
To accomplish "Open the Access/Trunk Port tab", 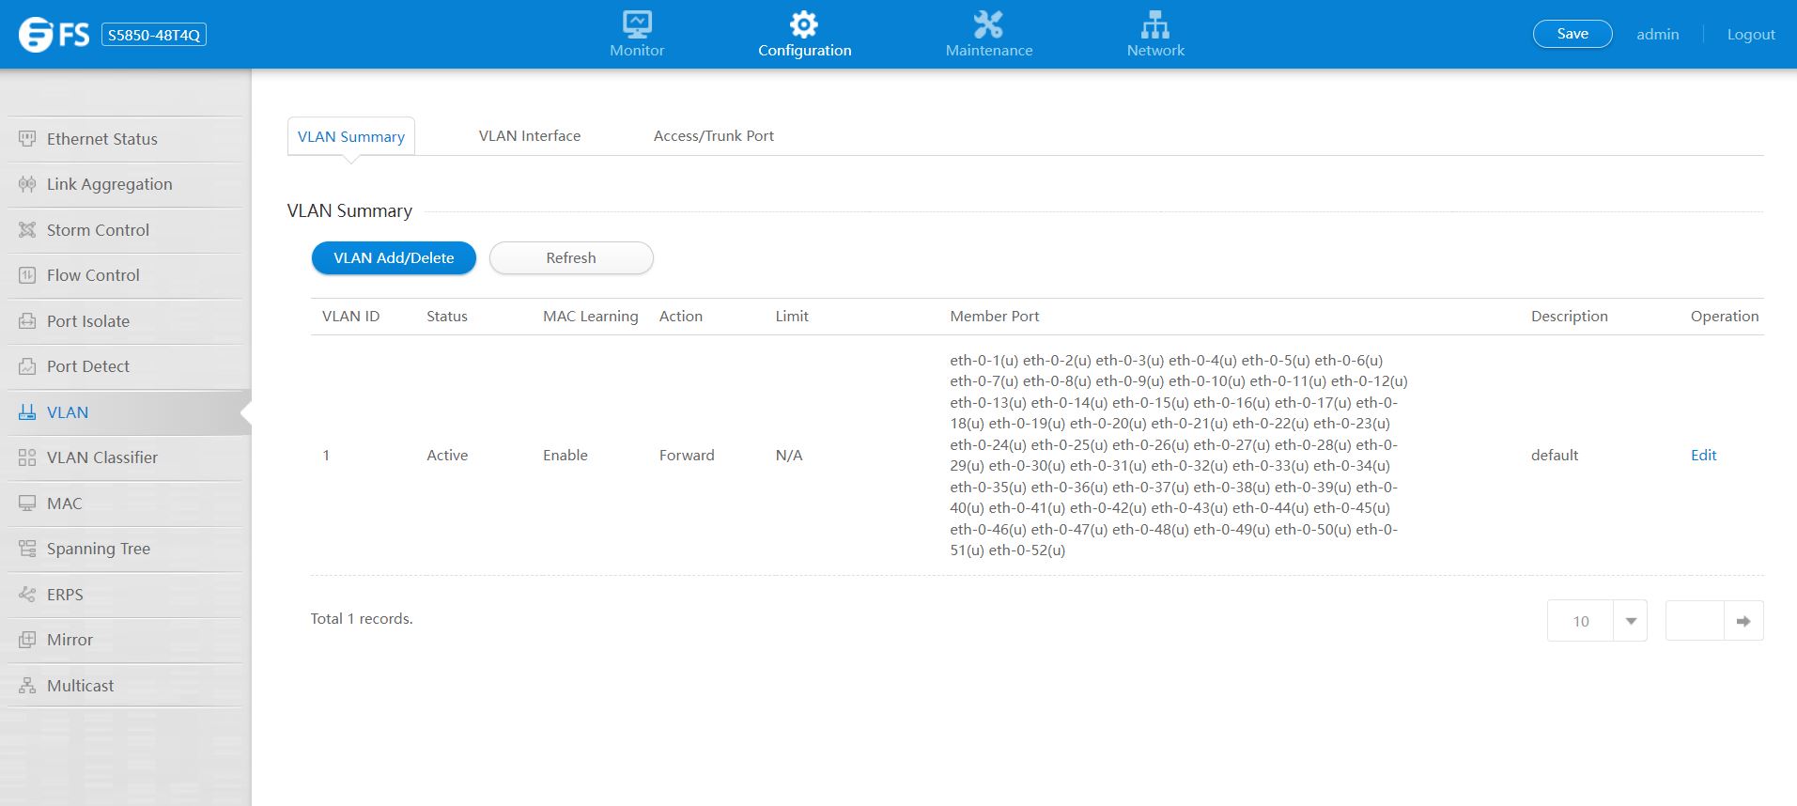I will click(713, 136).
